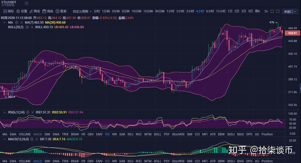Select the active 4小时 interval
The height and width of the screenshot is (163, 301).
point(200,11)
